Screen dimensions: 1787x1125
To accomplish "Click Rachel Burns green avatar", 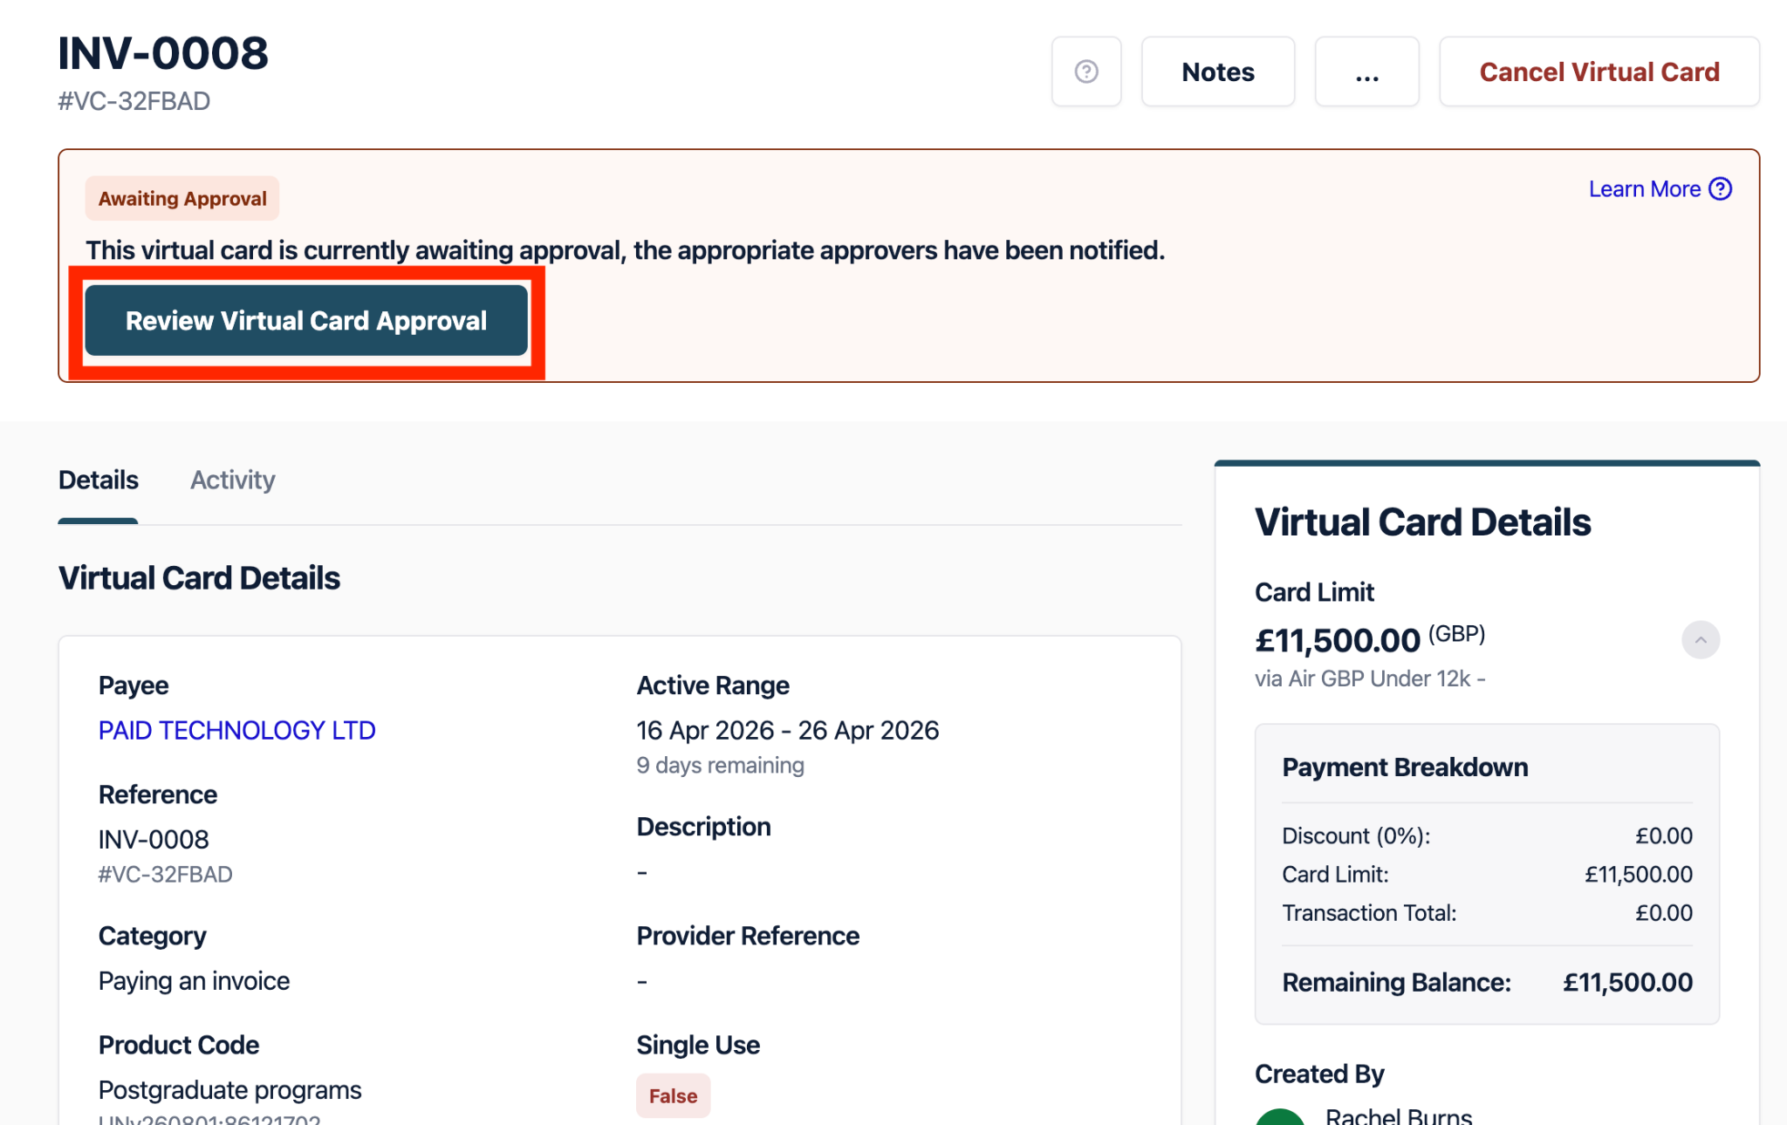I will pyautogui.click(x=1280, y=1116).
